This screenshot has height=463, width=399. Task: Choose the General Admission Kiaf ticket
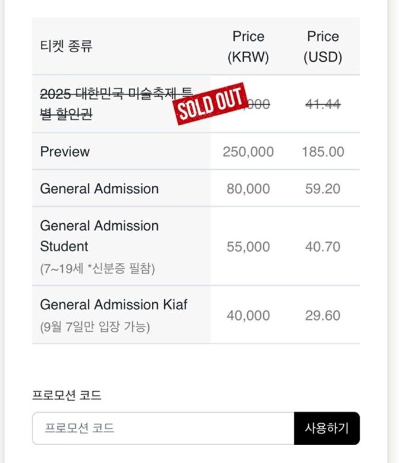[196, 315]
